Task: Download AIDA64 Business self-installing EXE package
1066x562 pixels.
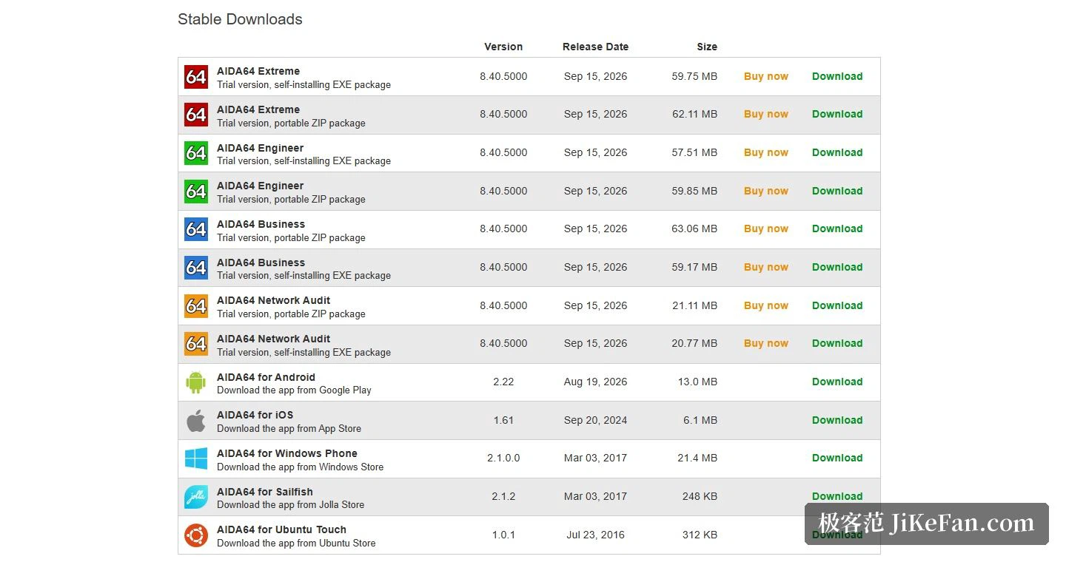Action: [837, 267]
